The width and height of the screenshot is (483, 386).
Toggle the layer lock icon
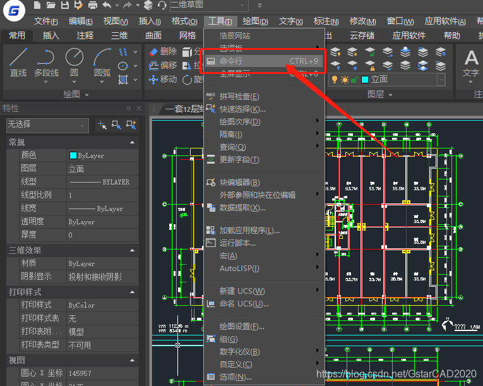pos(354,80)
